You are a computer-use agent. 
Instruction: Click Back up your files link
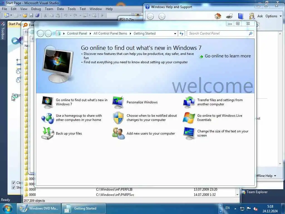[x=69, y=133]
